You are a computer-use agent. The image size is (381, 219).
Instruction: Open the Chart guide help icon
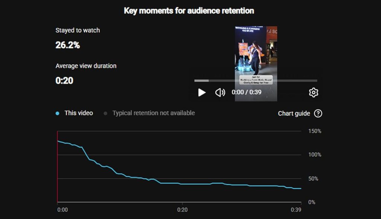(318, 113)
